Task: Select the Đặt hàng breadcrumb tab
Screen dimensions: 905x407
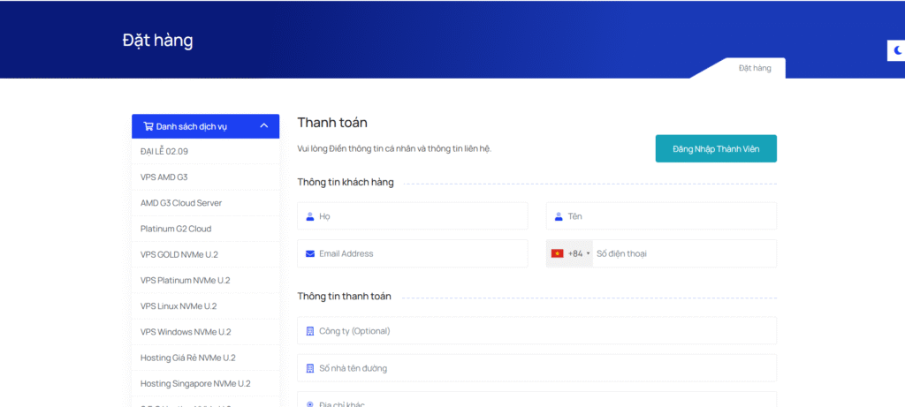Action: 755,68
